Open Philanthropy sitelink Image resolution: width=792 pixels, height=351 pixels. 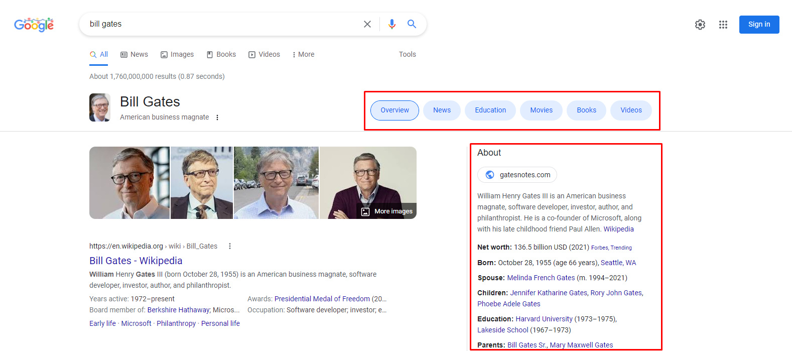coord(176,323)
